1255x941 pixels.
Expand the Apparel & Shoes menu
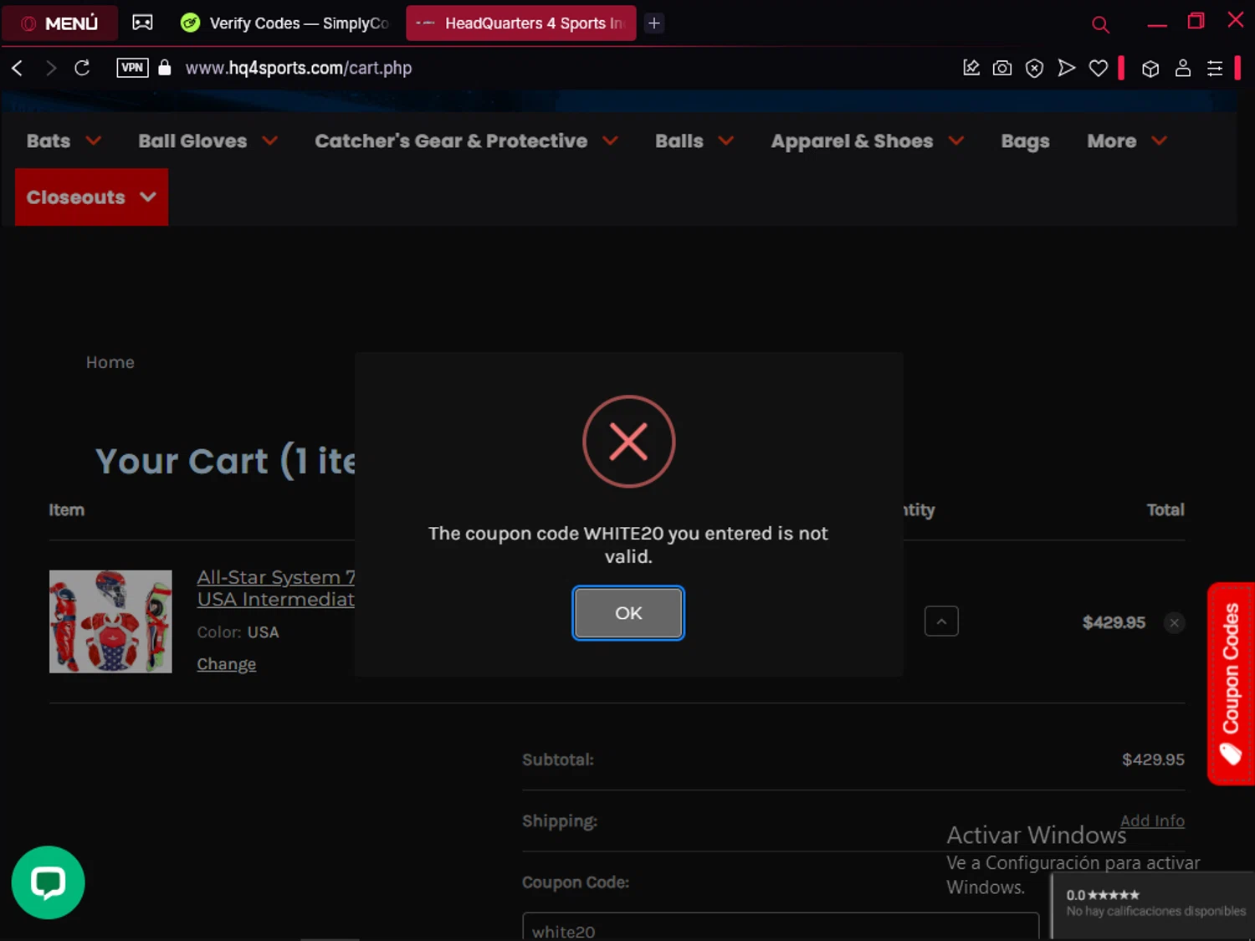click(867, 141)
